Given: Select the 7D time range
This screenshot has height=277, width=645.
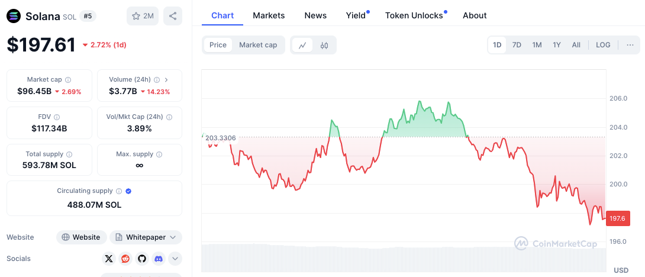Looking at the screenshot, I should point(517,45).
